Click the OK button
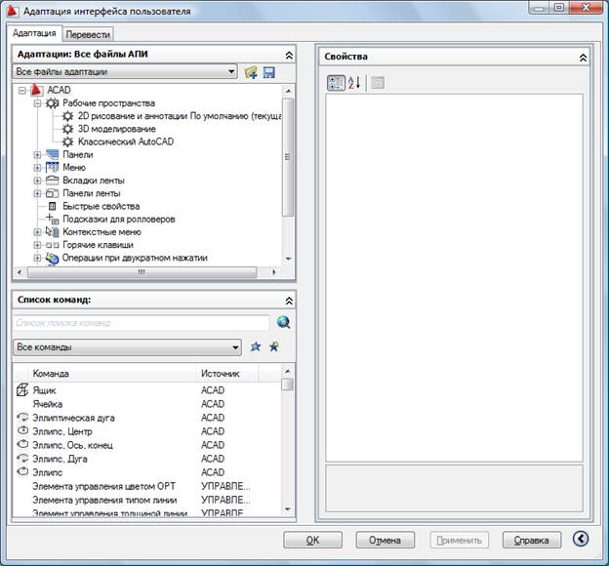 click(x=312, y=540)
